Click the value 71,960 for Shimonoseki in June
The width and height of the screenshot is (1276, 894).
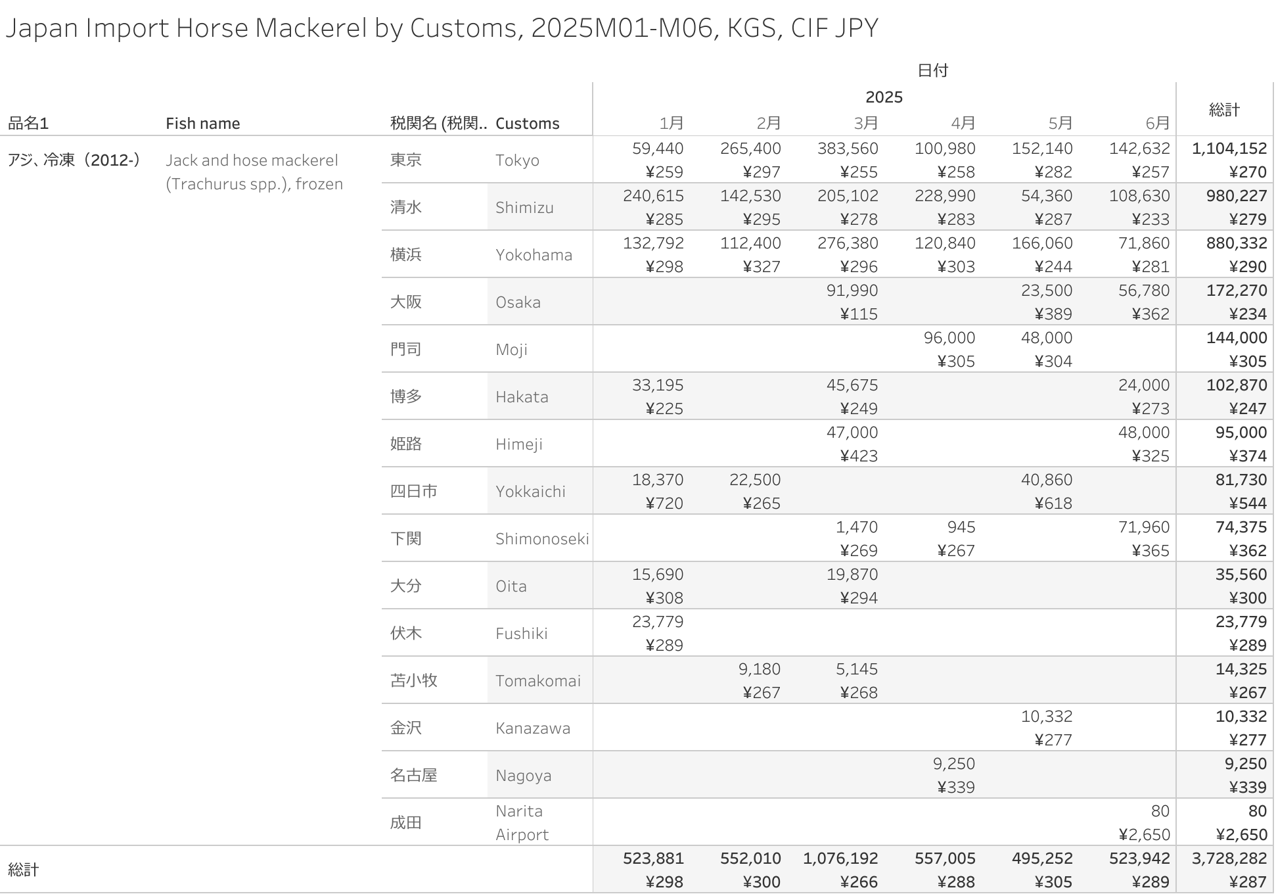click(1144, 527)
